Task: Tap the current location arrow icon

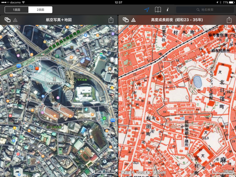Action: coord(147,10)
